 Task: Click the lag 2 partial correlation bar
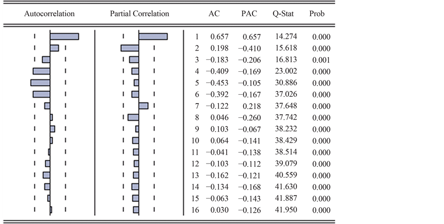point(130,48)
